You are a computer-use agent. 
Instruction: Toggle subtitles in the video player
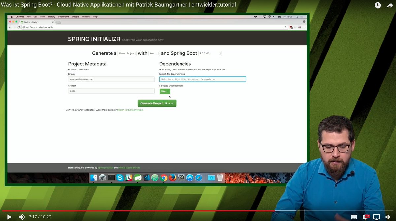[x=354, y=217]
